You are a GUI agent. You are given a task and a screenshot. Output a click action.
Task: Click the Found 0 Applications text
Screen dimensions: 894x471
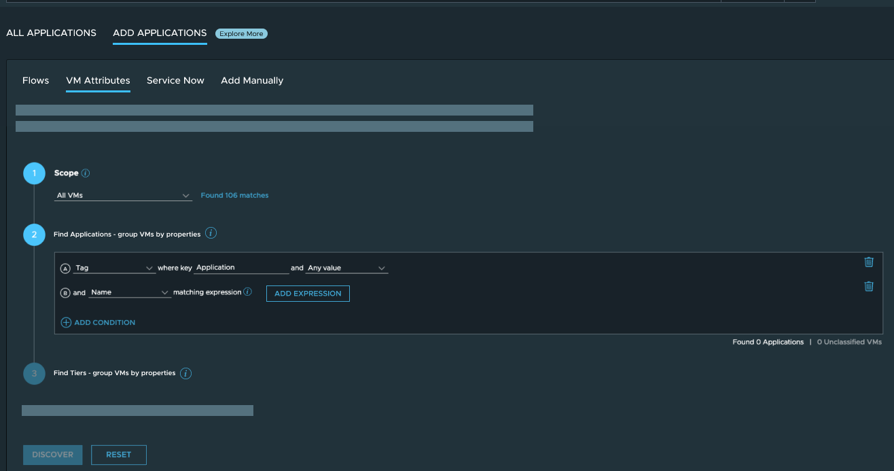pyautogui.click(x=768, y=342)
